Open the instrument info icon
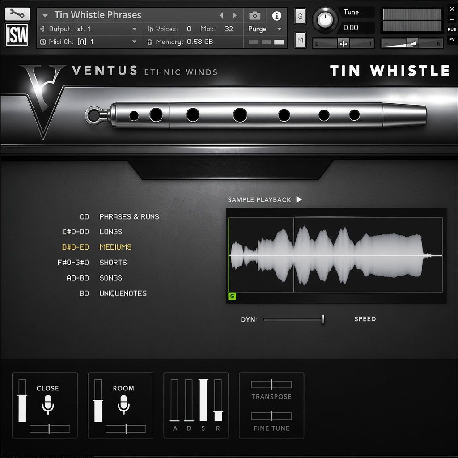458x458 pixels. click(276, 16)
